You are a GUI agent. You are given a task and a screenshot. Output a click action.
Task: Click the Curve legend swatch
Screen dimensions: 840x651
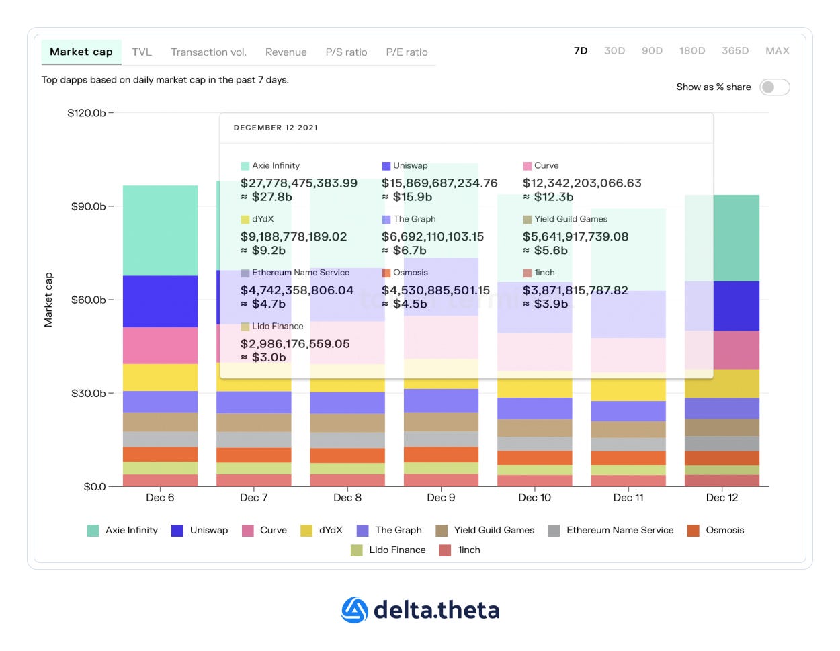(248, 531)
